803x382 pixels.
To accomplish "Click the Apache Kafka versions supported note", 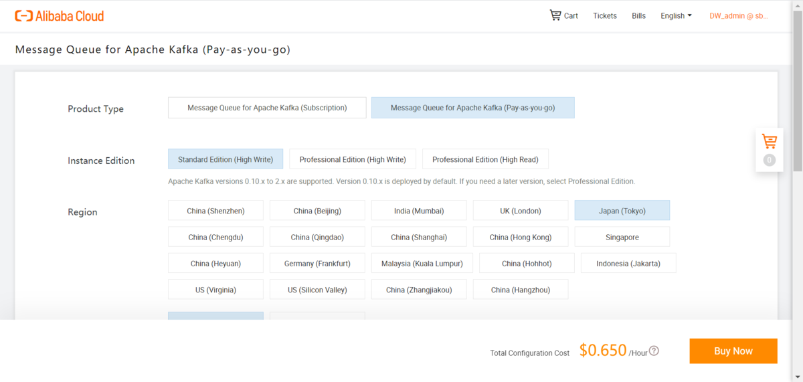I will (401, 181).
